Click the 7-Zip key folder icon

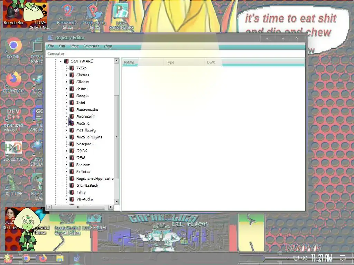(x=72, y=68)
